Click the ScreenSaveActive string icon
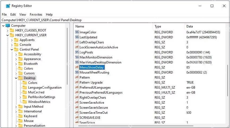The image size is (230, 128). pyautogui.click(x=77, y=102)
